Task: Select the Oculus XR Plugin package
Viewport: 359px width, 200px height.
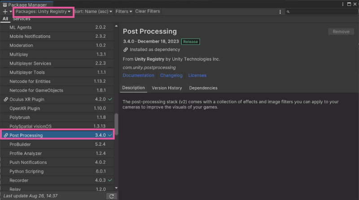Action: pos(57,99)
